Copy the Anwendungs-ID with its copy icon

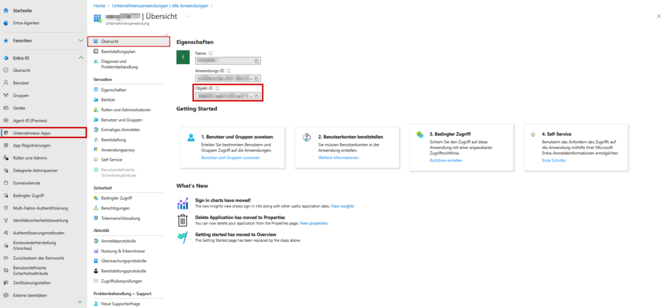(x=257, y=78)
